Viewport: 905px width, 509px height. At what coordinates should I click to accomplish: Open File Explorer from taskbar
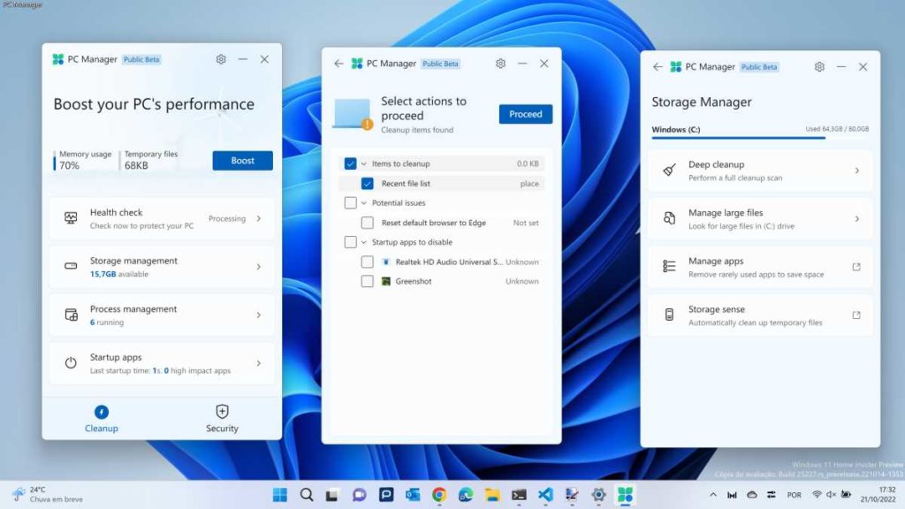point(492,495)
